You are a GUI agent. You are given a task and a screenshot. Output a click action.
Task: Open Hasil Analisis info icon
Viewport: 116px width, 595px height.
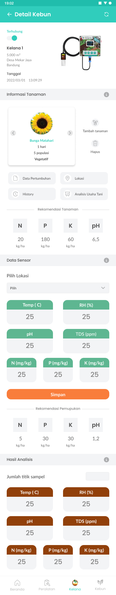click(x=106, y=459)
